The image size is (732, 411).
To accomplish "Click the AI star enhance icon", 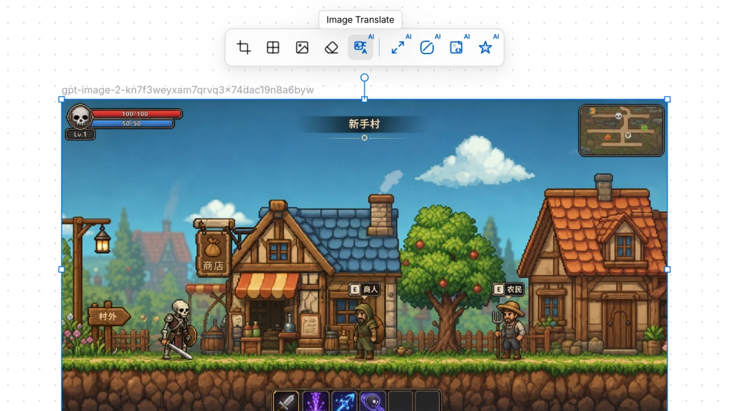I will click(486, 47).
